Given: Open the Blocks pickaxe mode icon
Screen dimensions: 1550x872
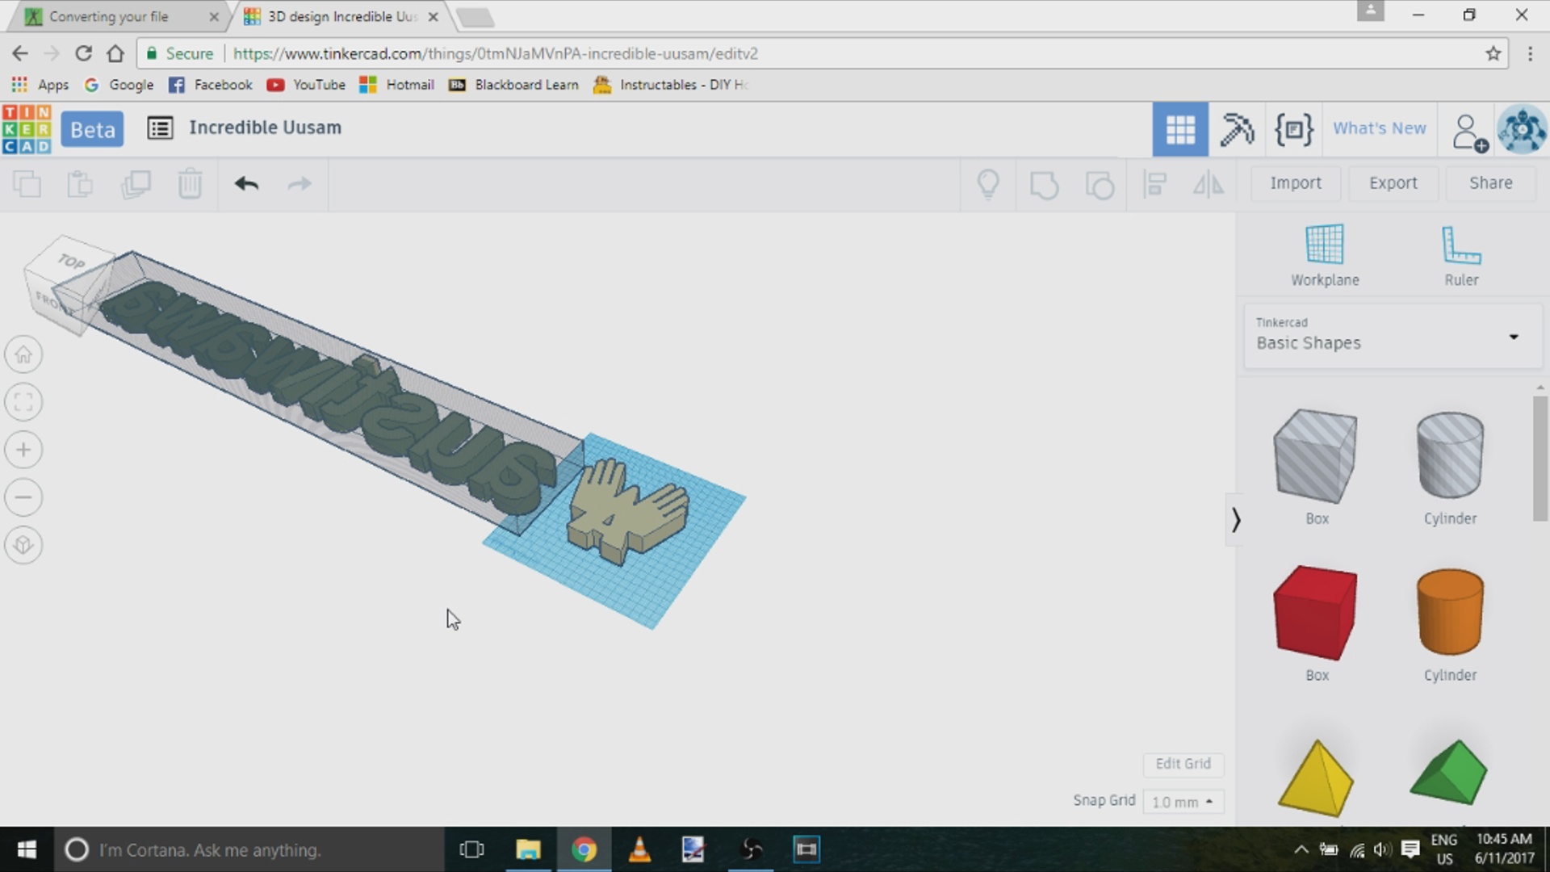Looking at the screenshot, I should 1236,129.
